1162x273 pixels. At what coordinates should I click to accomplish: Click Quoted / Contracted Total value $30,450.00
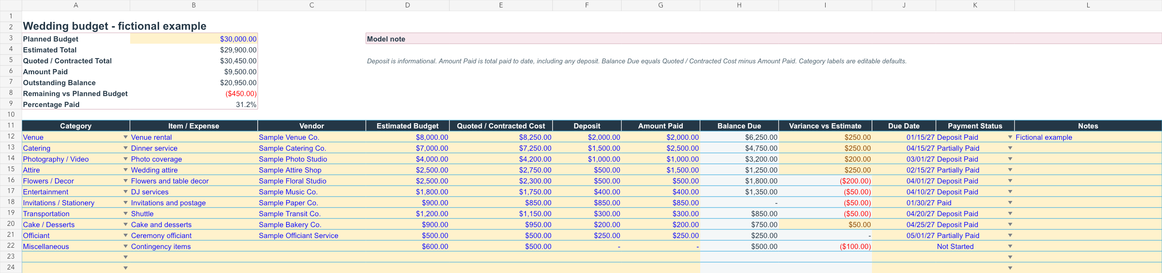[238, 61]
